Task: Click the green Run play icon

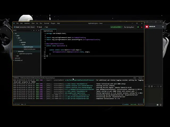Action: pyautogui.click(x=138, y=27)
